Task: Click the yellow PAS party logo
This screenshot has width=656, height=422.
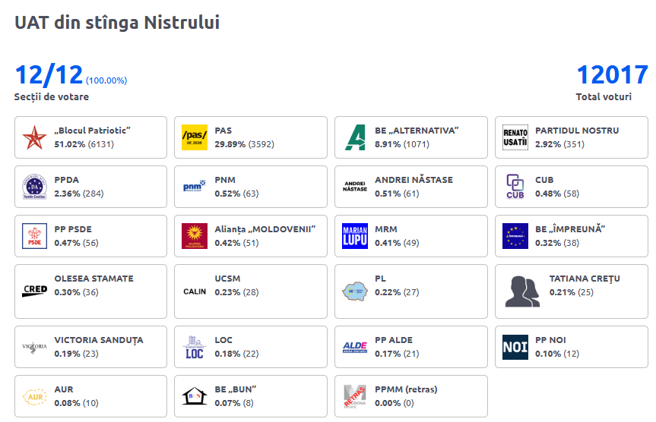Action: [195, 137]
